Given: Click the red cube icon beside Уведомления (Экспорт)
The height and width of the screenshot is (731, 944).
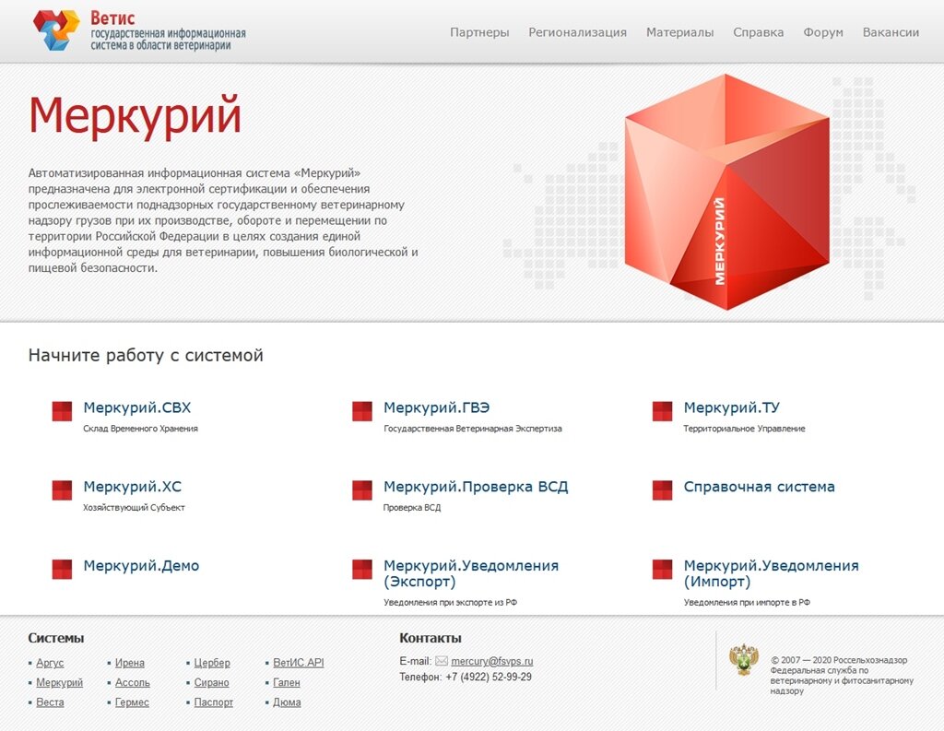Looking at the screenshot, I should click(x=362, y=569).
